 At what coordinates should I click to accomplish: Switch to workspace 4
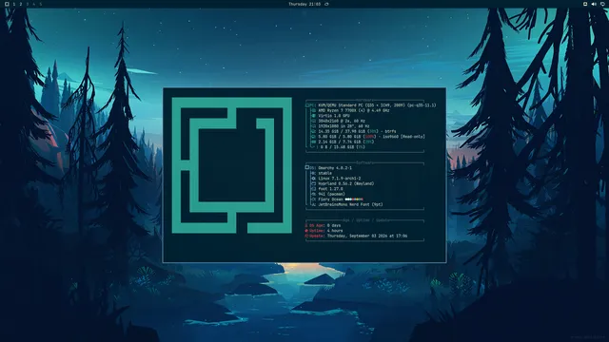click(x=34, y=4)
